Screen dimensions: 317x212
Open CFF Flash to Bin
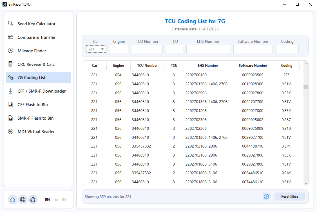tap(38, 105)
